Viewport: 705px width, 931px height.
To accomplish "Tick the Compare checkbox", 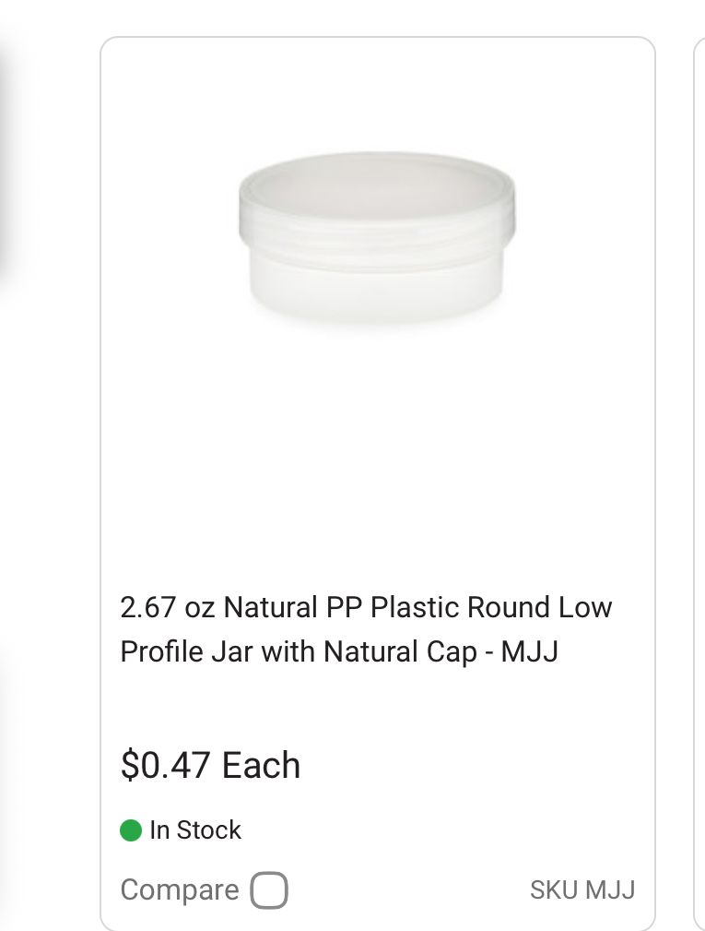I will 269,891.
